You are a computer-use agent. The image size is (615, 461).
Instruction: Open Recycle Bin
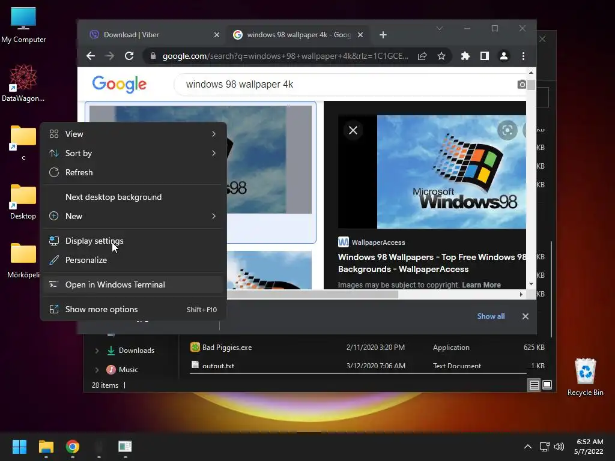[x=585, y=377]
